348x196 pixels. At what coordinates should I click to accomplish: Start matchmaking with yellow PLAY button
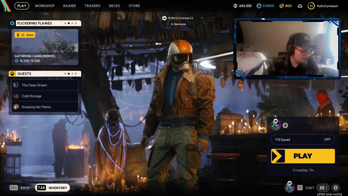coord(303,156)
